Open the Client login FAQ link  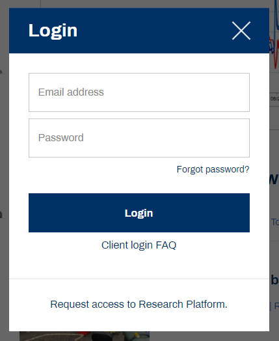pyautogui.click(x=139, y=245)
